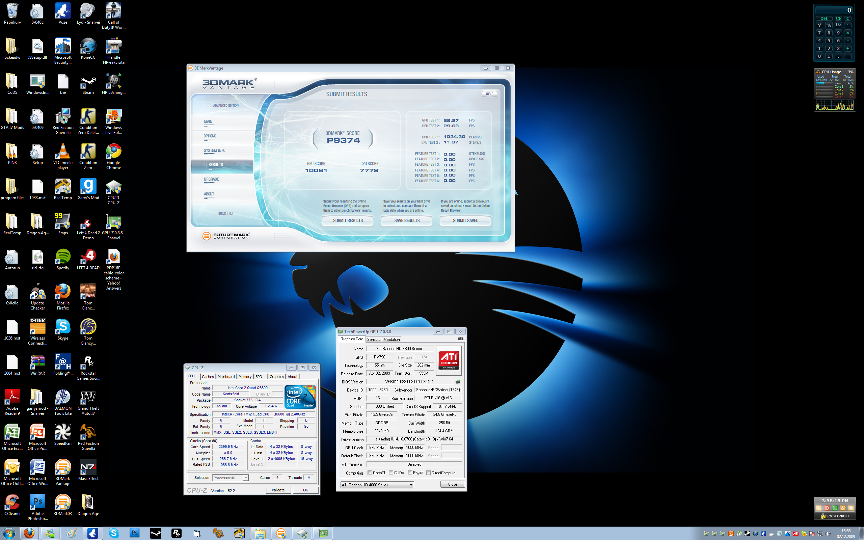Open the Adobe Reader 9 shortcut

(12, 403)
